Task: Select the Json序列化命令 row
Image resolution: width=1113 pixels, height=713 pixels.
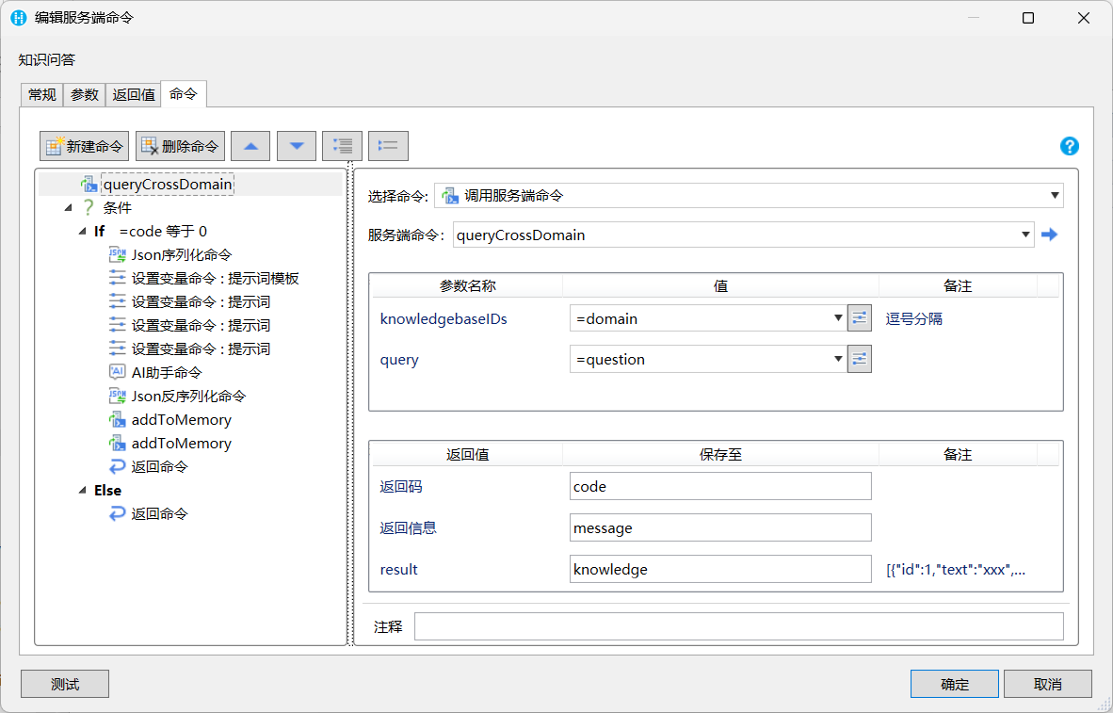Action: tap(181, 254)
